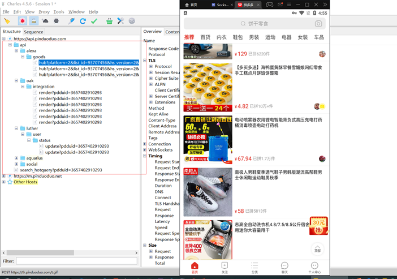The height and width of the screenshot is (279, 397).
Task: Toggle SSL proxying toolbar button
Action: (34, 21)
